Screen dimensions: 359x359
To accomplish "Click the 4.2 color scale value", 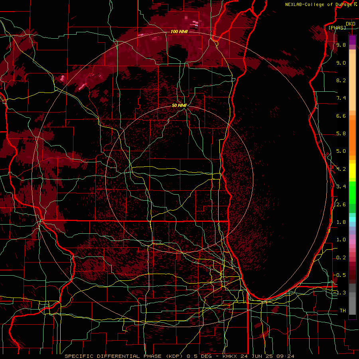I will [341, 169].
